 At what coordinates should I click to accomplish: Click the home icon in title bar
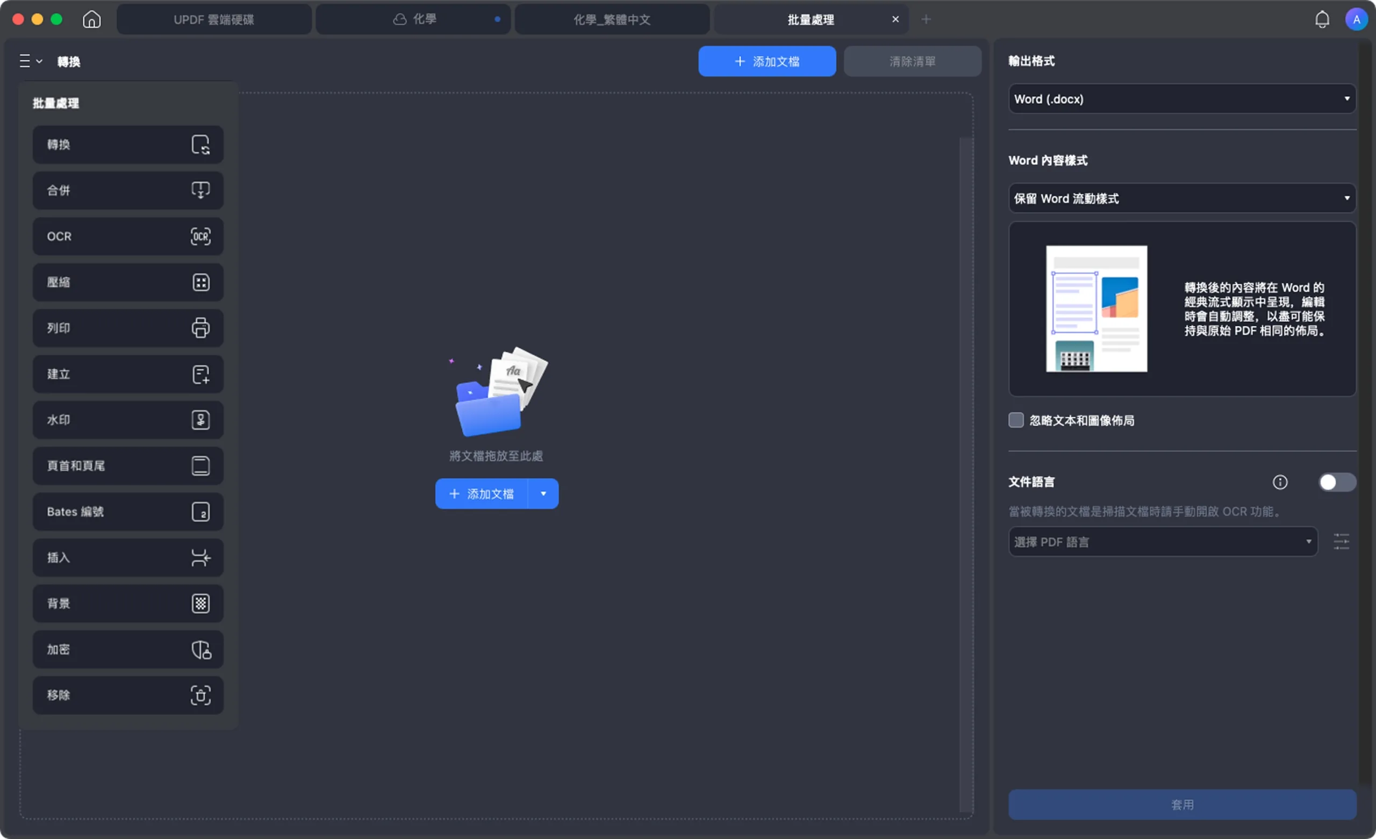click(x=91, y=19)
